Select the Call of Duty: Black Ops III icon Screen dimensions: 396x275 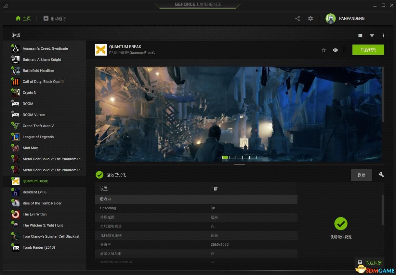click(x=15, y=82)
